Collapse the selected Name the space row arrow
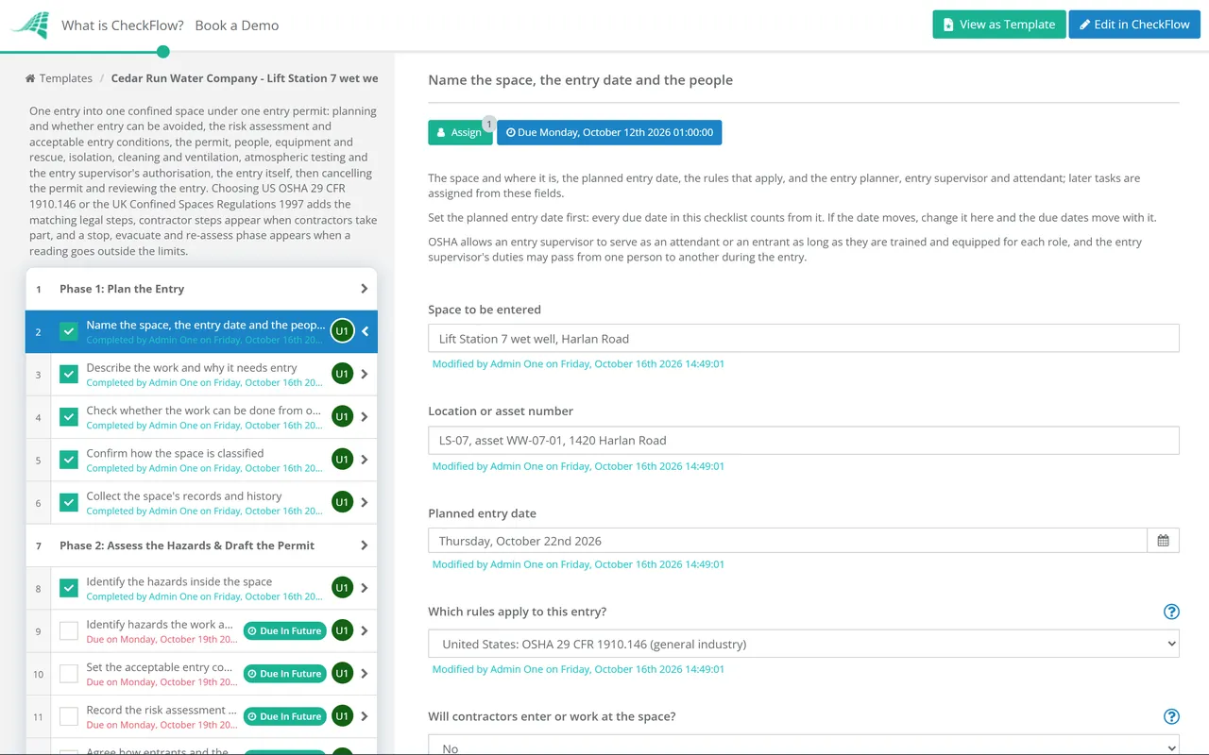1209x755 pixels. pyautogui.click(x=366, y=331)
